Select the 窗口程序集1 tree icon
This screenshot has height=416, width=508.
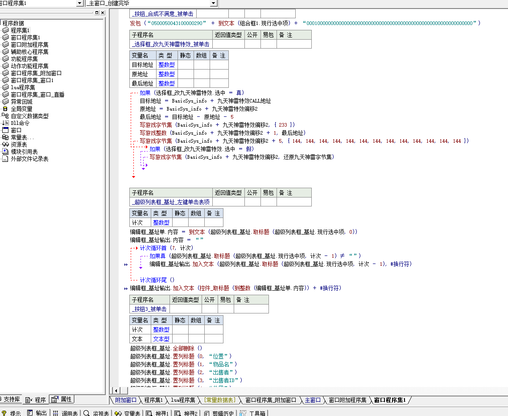pos(5,37)
